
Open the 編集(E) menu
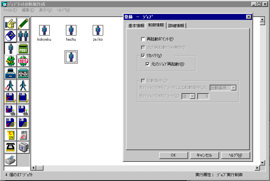[28, 10]
